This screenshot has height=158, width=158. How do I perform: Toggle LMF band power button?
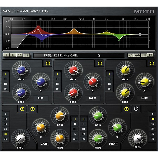tap(32, 109)
